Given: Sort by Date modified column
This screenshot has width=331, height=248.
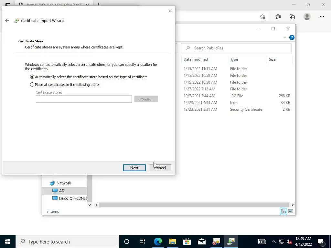Looking at the screenshot, I should click(204, 59).
